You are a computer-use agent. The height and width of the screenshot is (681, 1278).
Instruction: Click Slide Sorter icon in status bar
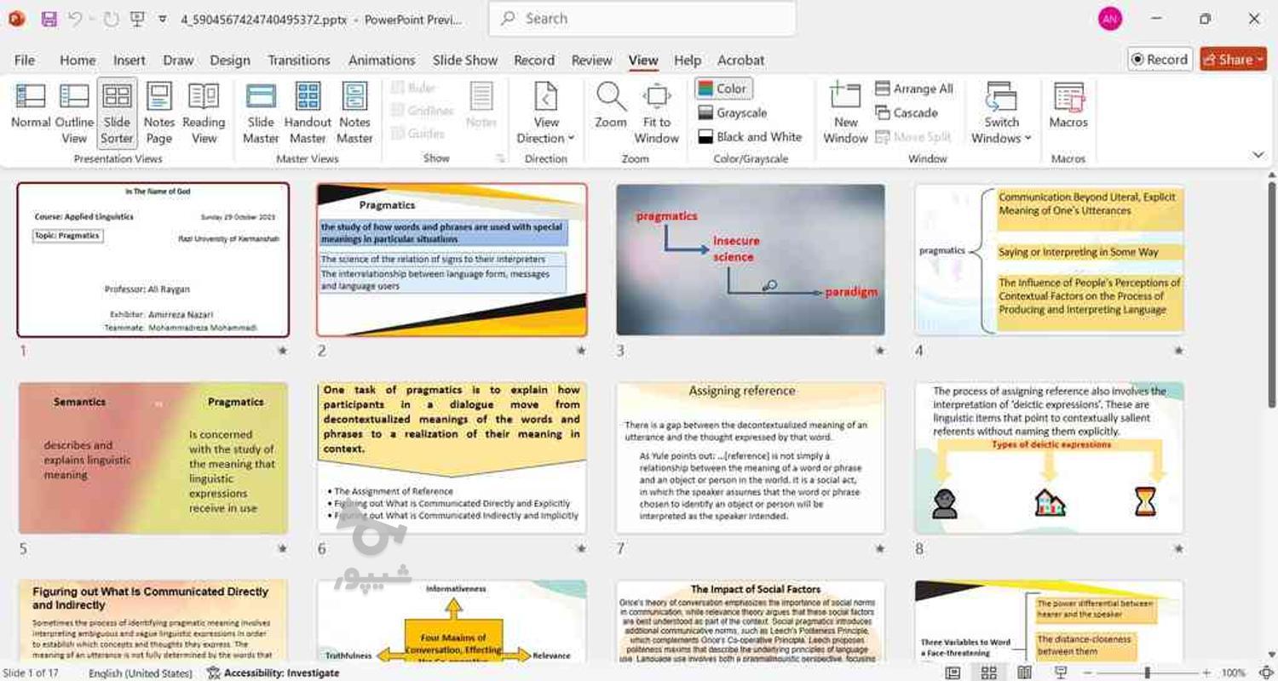coord(989,672)
